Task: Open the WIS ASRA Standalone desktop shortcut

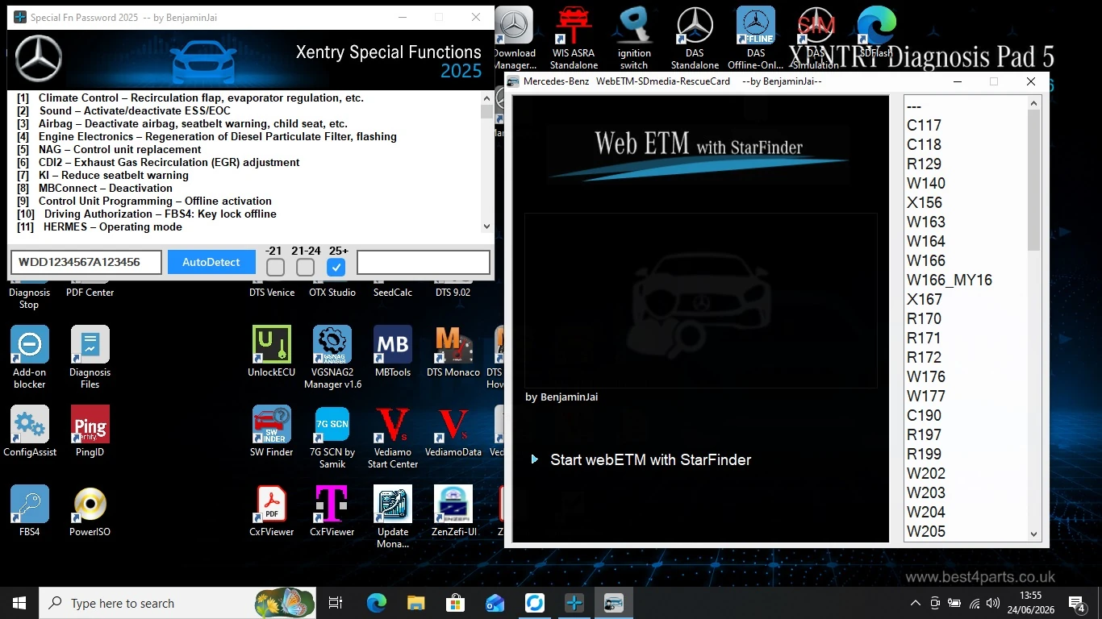Action: coord(574,38)
